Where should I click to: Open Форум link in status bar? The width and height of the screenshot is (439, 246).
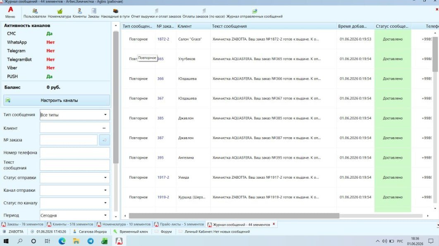pyautogui.click(x=163, y=232)
